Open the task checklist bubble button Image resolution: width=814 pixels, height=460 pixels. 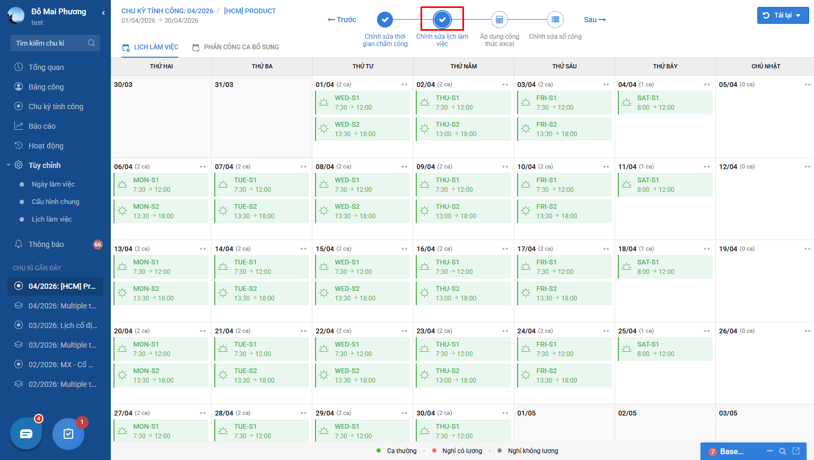[68, 434]
